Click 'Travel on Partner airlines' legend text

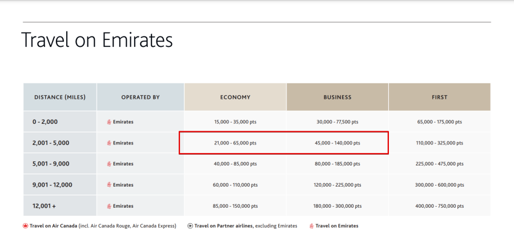pos(224,225)
